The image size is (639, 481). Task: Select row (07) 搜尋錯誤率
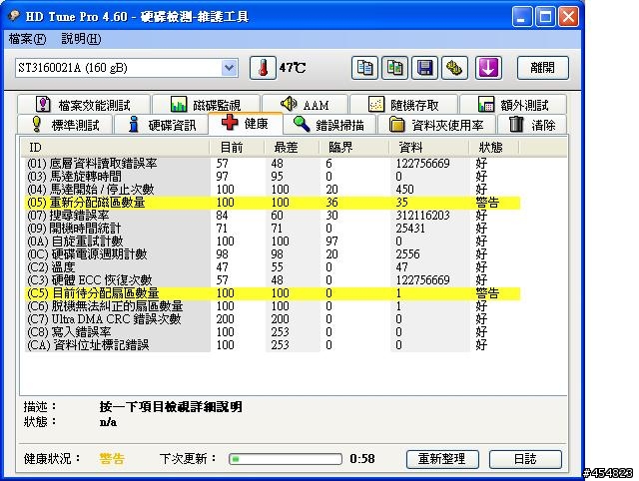pos(273,216)
